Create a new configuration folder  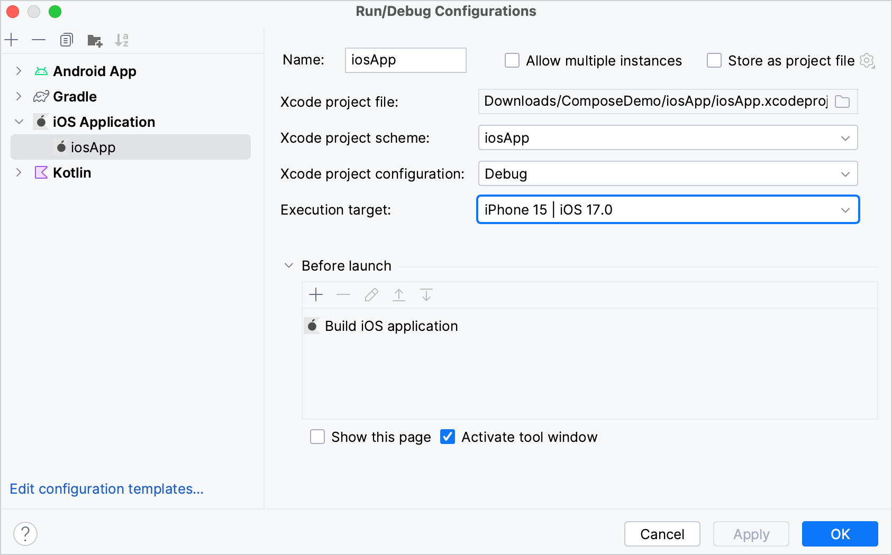(x=94, y=40)
